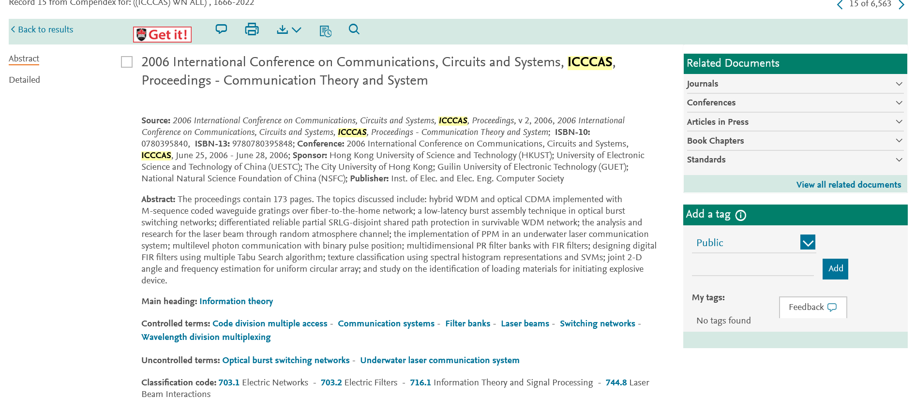Go back to results link
Image resolution: width=916 pixels, height=411 pixels.
coord(42,29)
